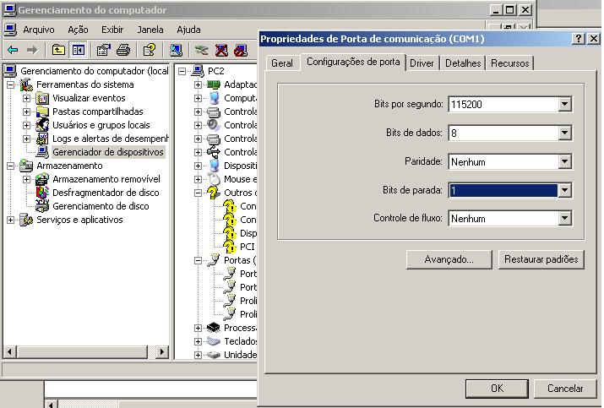Viewport: 604px width, 408px height.
Task: Click right arrow of console tree scrollbar
Action: click(162, 351)
